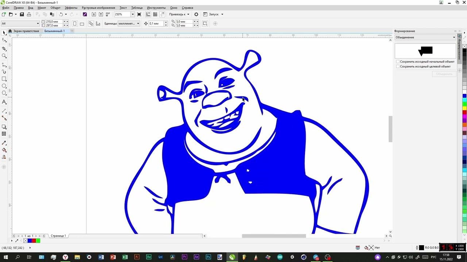The image size is (467, 262).
Task: Activate the Zoom magnifier tool
Action: pyautogui.click(x=4, y=56)
